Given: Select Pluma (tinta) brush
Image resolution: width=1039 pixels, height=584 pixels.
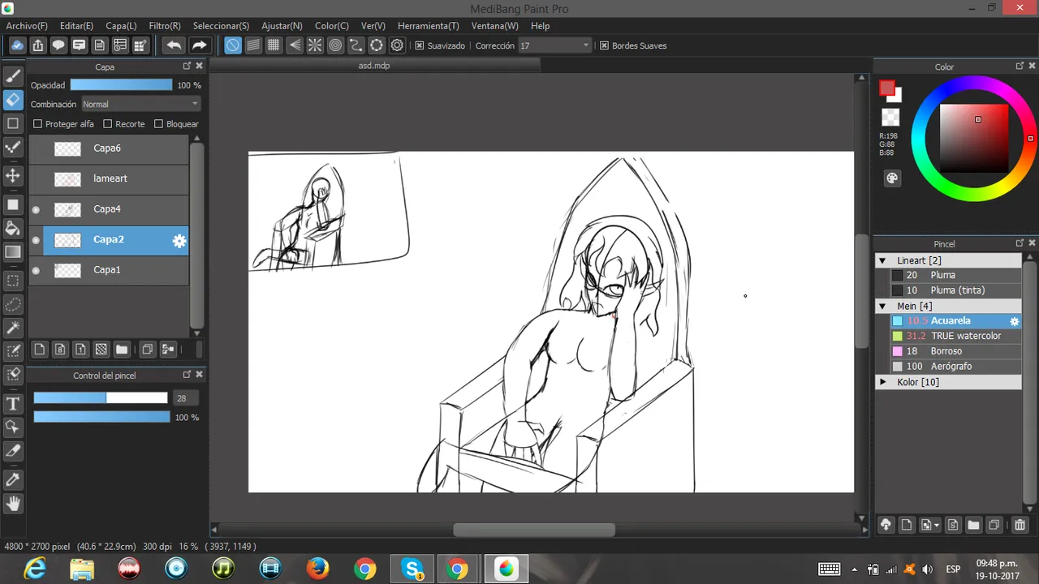Looking at the screenshot, I should tap(949, 290).
